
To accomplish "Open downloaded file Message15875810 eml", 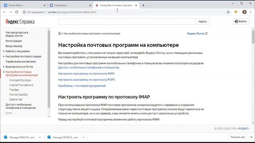I will [x=63, y=137].
